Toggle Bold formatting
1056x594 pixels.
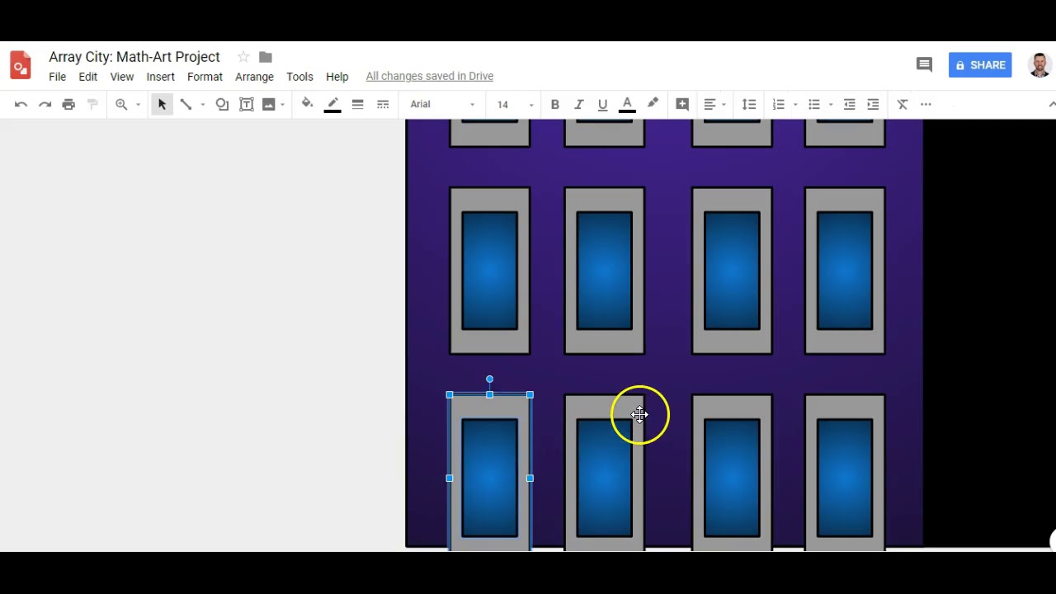pos(555,105)
